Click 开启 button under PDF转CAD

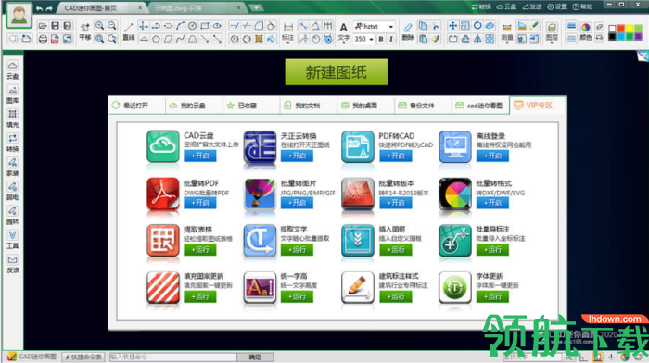[x=395, y=156]
